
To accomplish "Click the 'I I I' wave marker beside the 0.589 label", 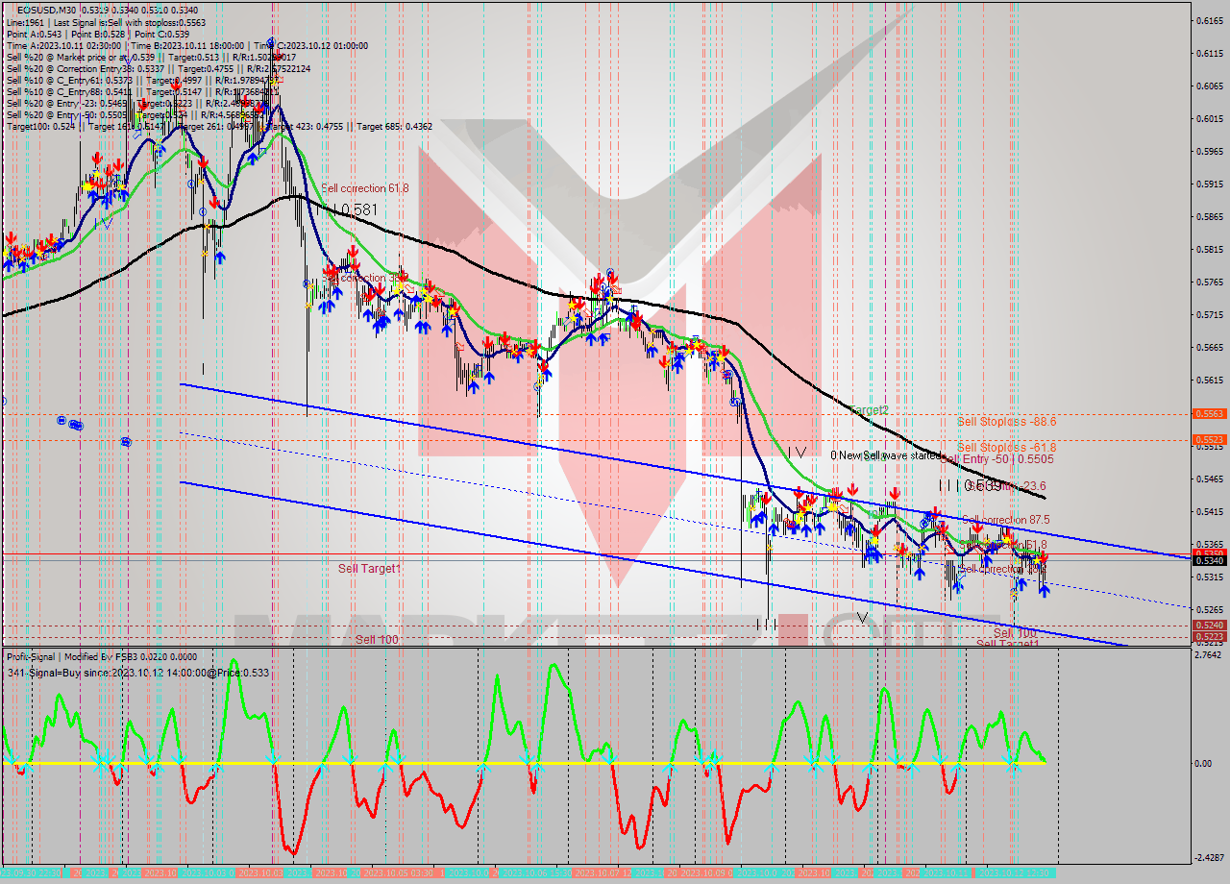I will (948, 487).
